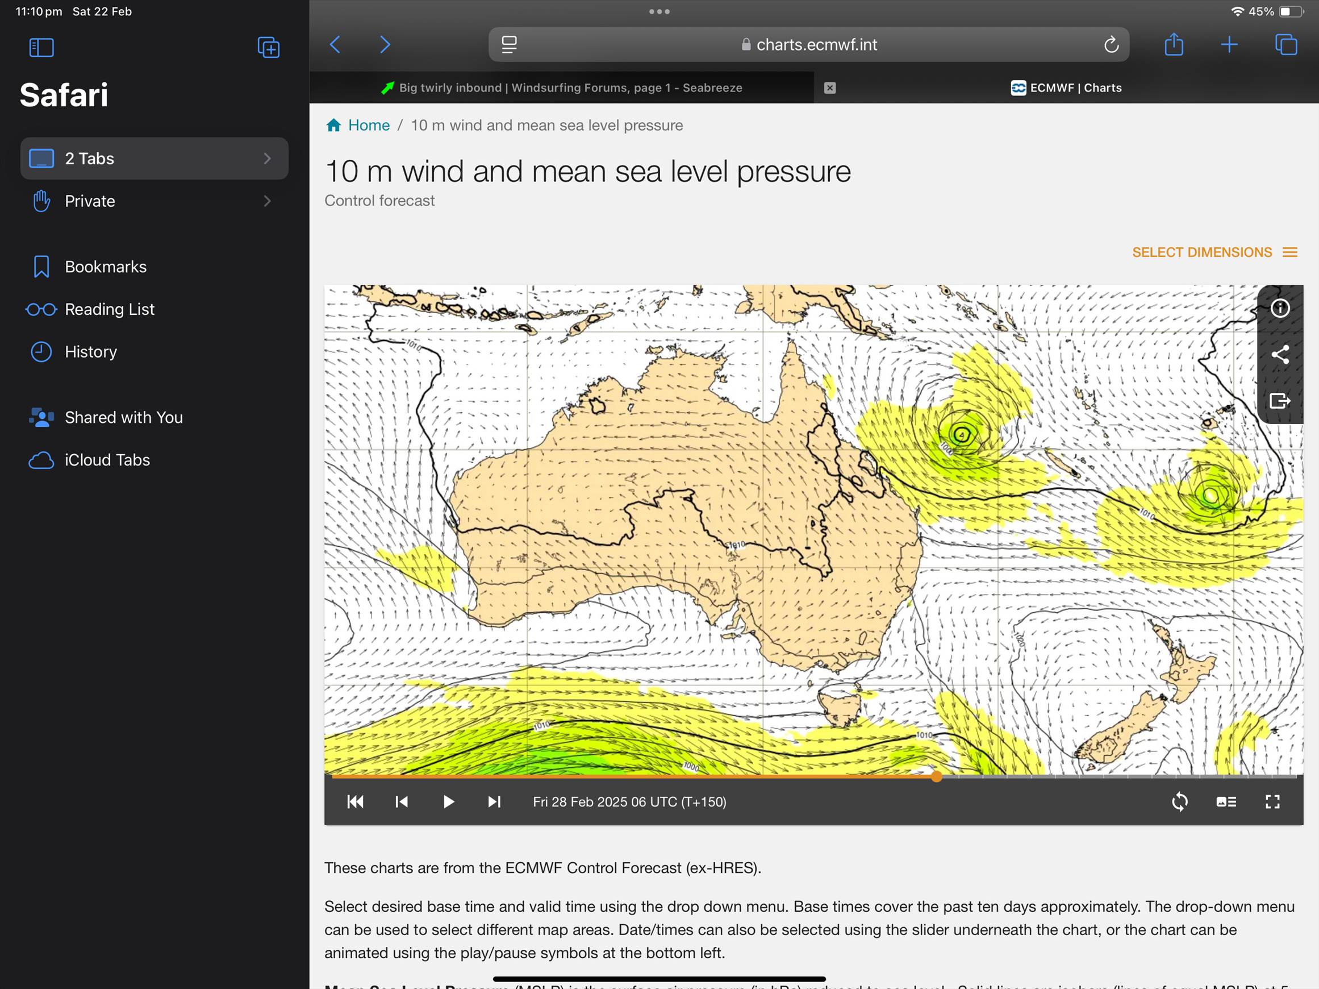Play the forecast animation
This screenshot has height=989, width=1319.
(x=448, y=801)
